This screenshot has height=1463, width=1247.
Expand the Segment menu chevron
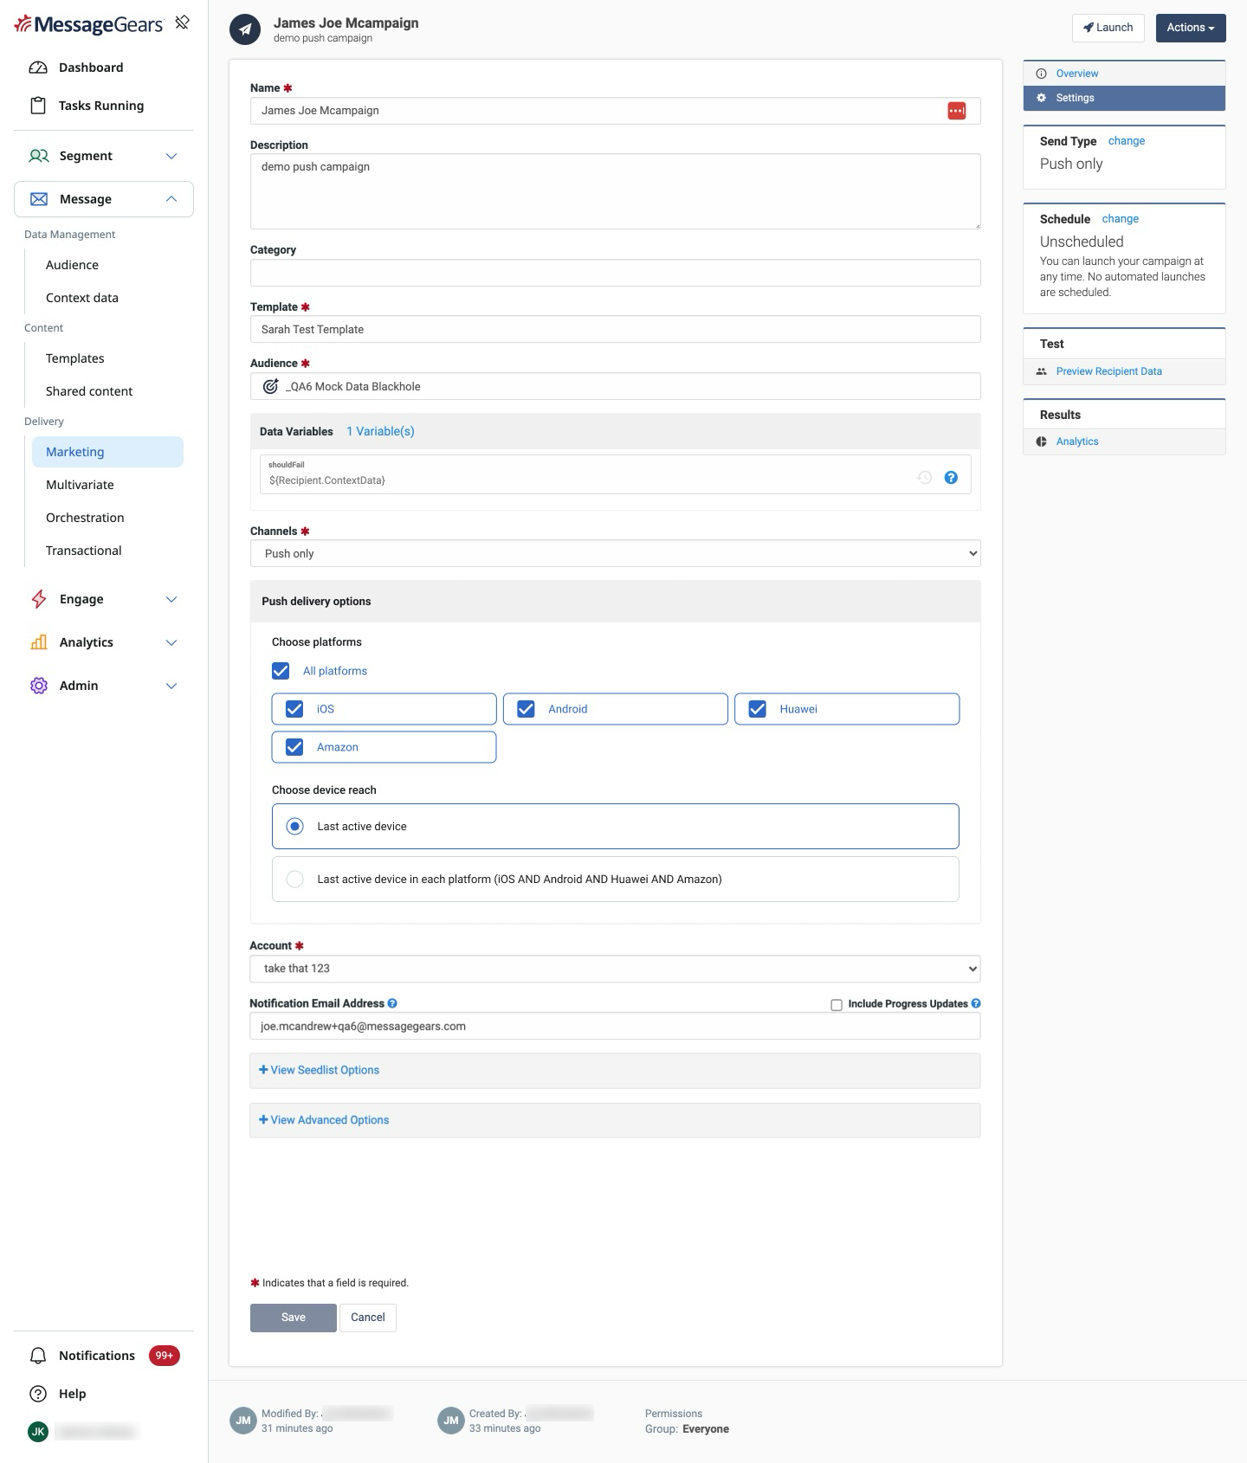(171, 156)
